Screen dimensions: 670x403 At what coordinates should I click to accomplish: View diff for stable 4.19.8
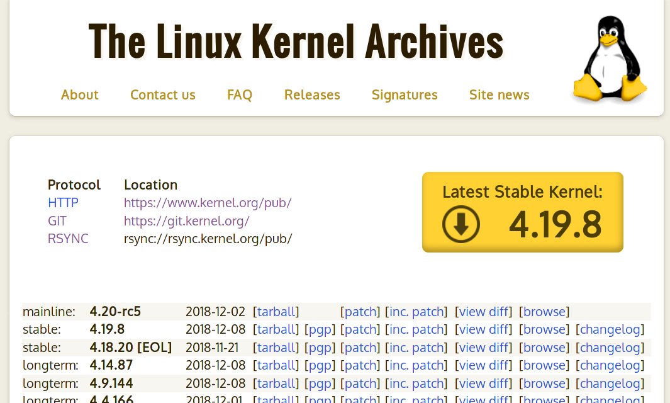(x=483, y=329)
